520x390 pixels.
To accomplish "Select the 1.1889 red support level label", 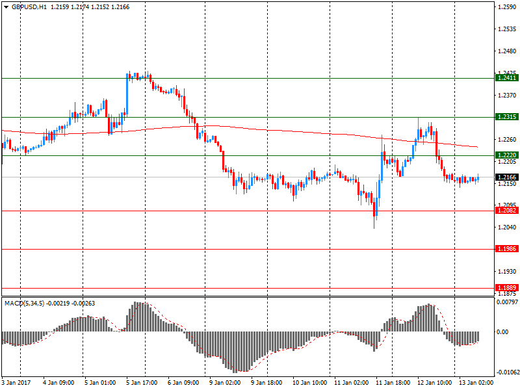I will click(x=507, y=288).
